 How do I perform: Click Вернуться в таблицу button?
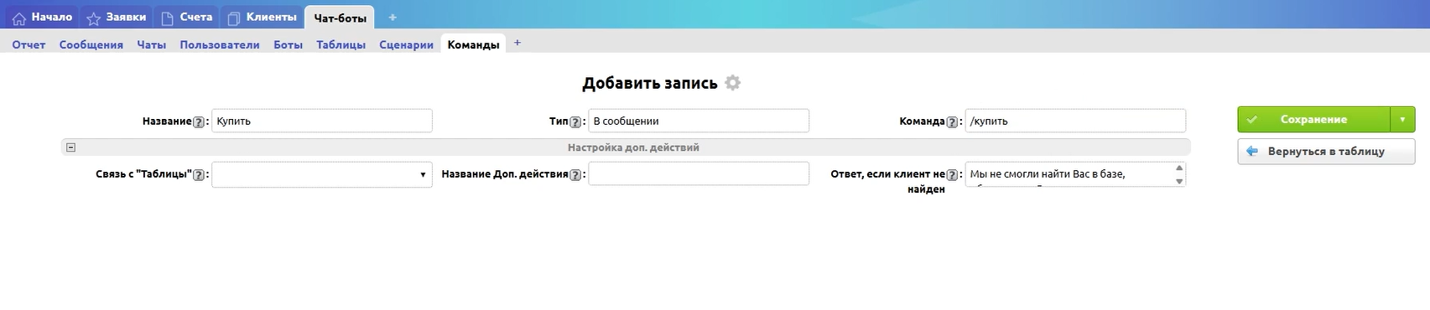point(1326,152)
